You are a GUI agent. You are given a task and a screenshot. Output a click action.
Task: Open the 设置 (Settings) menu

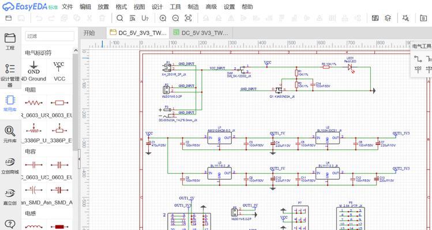tap(229, 6)
